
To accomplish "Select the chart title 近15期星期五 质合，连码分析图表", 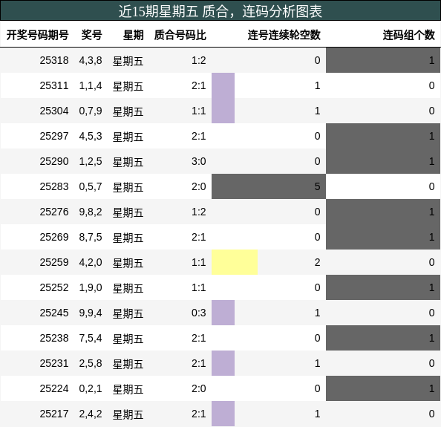I will [x=220, y=12].
